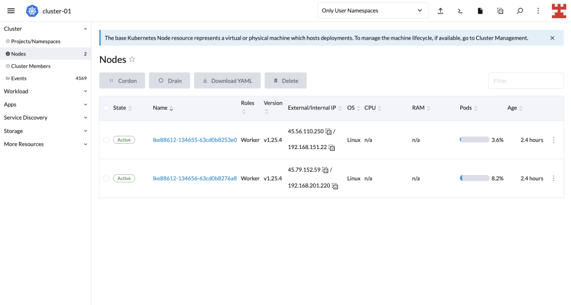
Task: Click the Filter input field
Action: (x=526, y=80)
